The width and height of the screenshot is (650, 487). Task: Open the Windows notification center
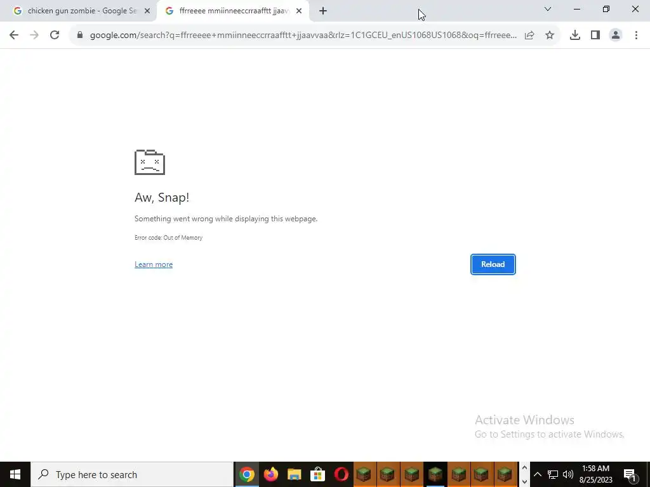630,474
